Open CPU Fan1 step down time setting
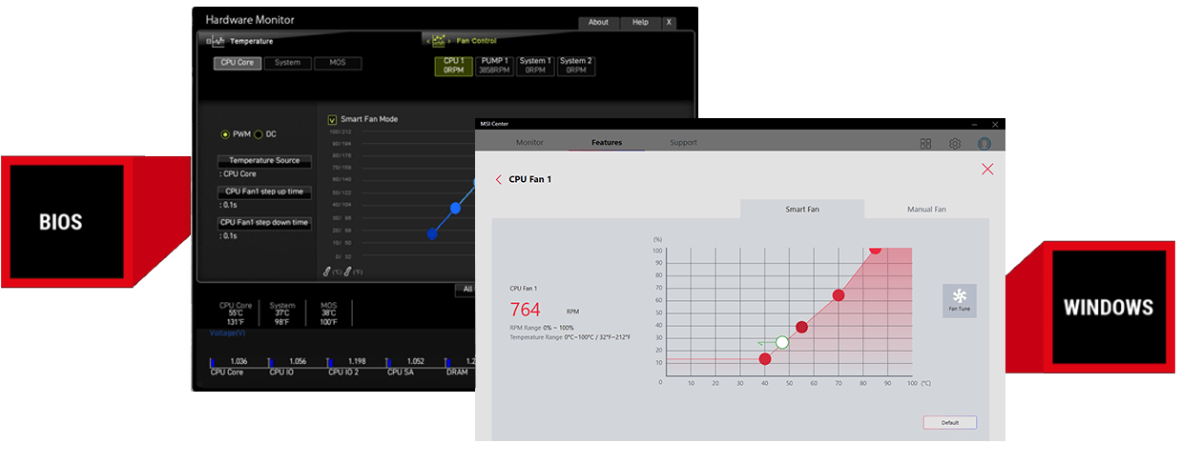 (x=264, y=222)
